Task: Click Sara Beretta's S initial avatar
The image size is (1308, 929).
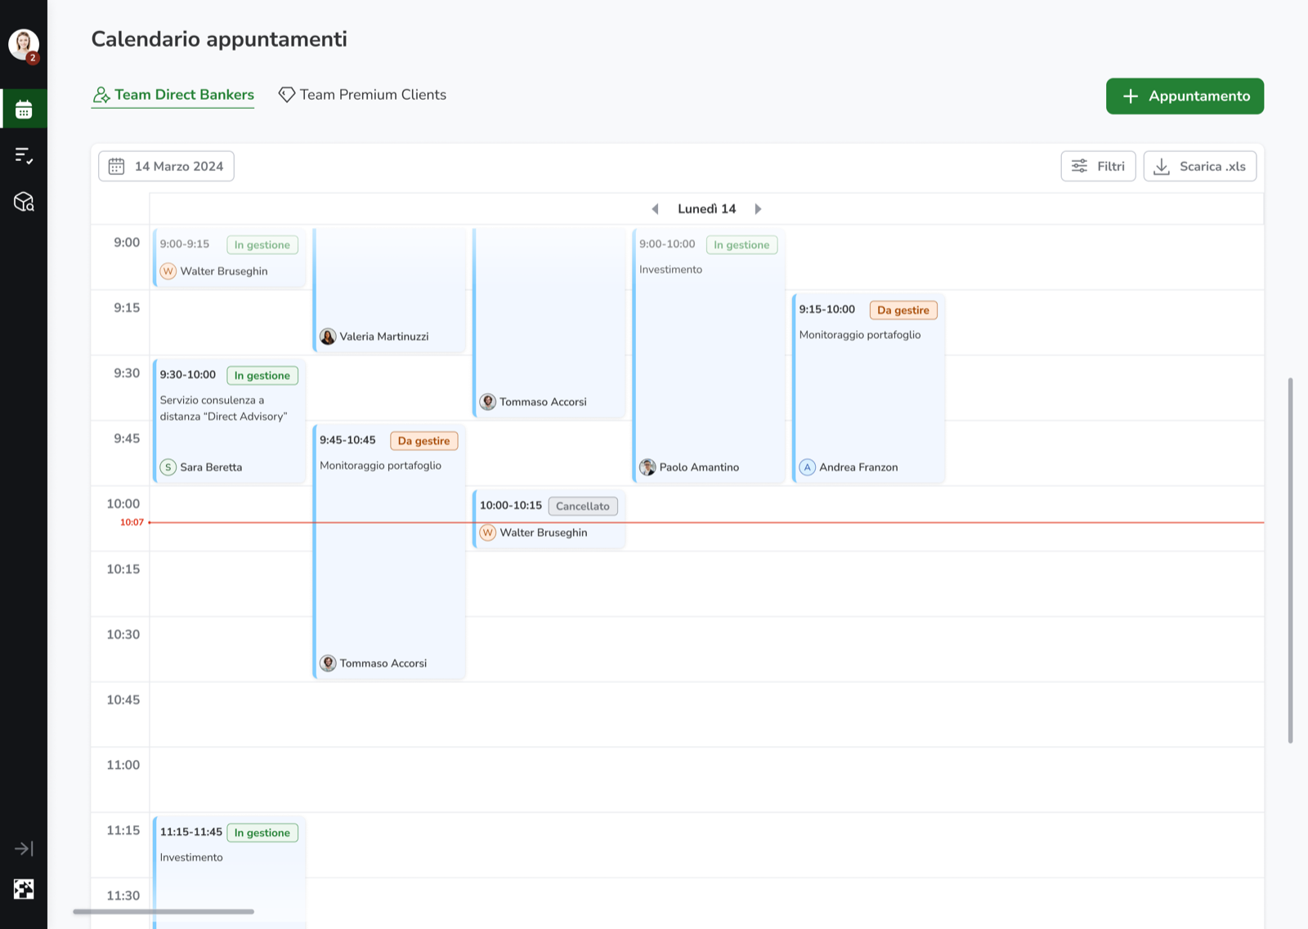Action: (168, 467)
